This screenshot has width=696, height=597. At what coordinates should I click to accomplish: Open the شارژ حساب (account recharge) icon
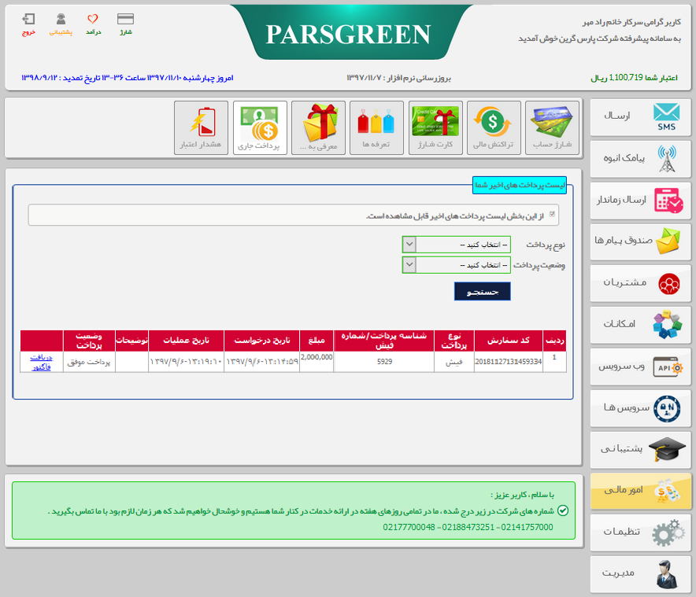coord(552,127)
